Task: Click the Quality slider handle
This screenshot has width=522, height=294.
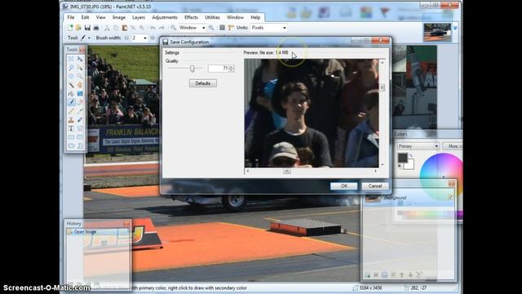Action: coord(192,69)
